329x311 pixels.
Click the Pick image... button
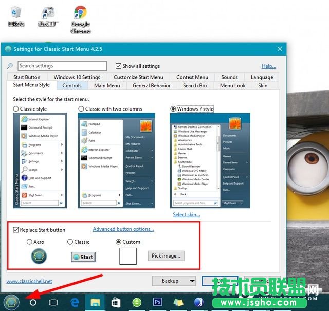[x=166, y=256]
